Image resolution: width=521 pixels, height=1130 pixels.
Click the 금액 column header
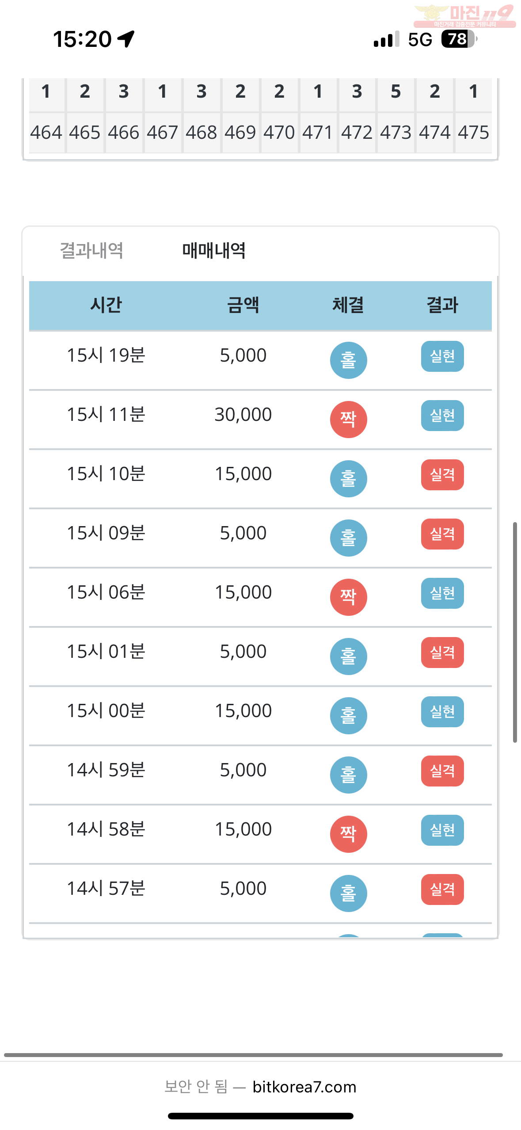click(x=243, y=305)
